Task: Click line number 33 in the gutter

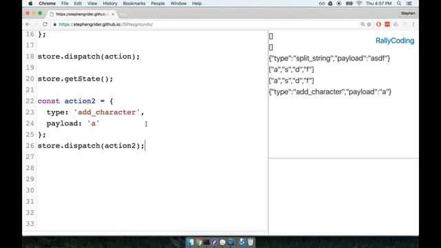Action: (30, 224)
